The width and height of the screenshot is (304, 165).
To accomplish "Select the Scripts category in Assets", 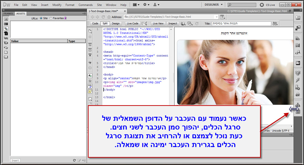I will [x=6, y=47].
